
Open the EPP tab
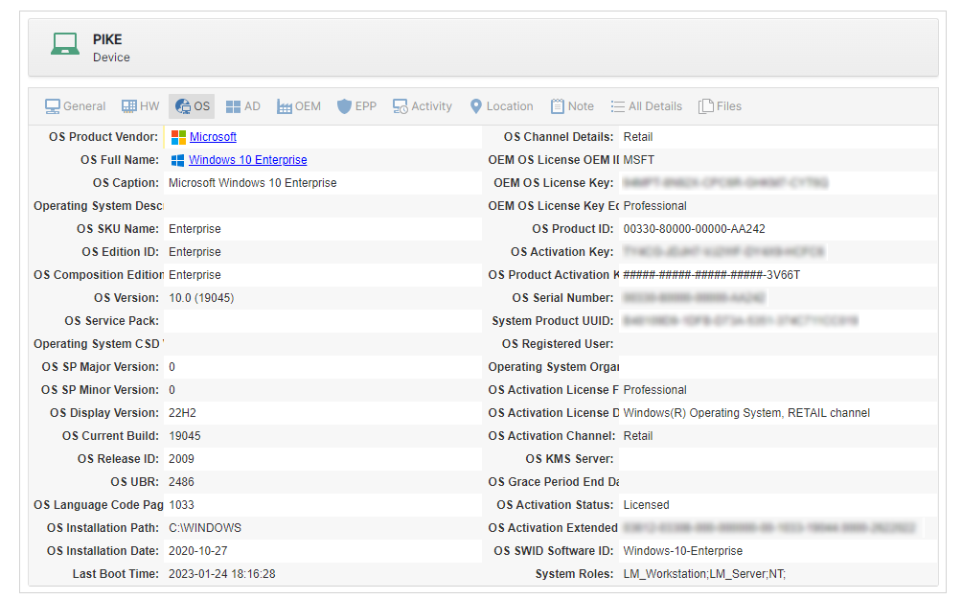click(356, 106)
